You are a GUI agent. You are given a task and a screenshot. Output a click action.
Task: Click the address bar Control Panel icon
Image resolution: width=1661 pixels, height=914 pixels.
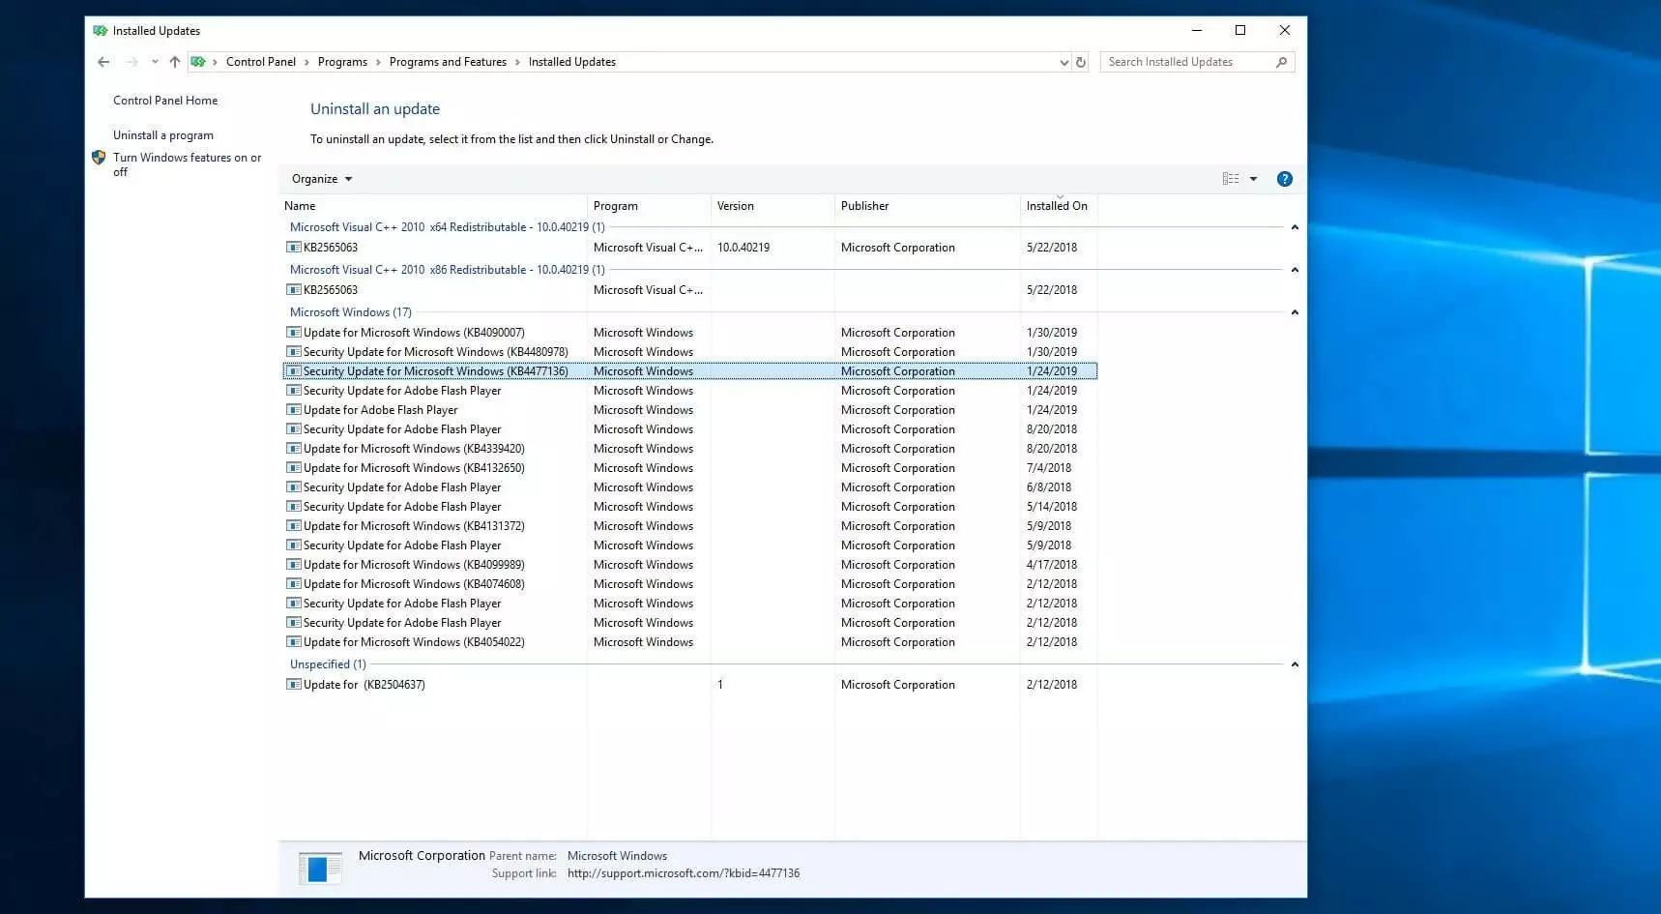coord(198,62)
